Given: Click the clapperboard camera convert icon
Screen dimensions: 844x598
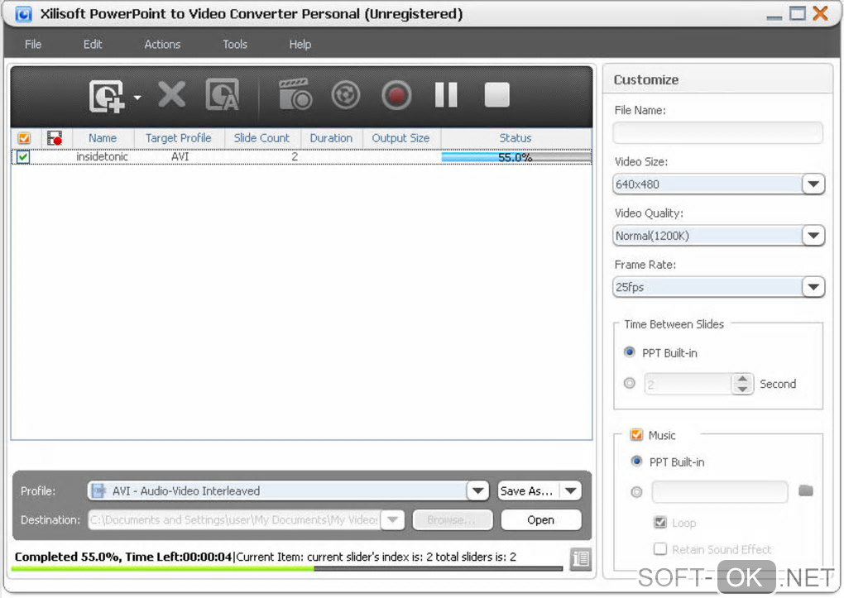Looking at the screenshot, I should tap(295, 94).
